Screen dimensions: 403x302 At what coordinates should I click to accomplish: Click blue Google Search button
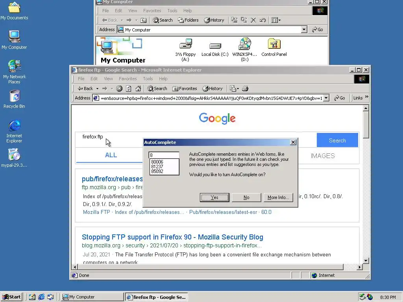[x=337, y=140]
